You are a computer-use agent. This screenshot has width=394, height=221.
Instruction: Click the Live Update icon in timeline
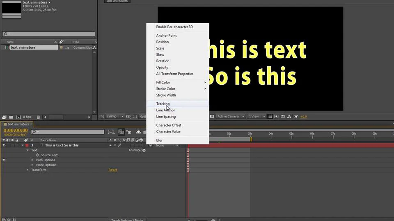[121, 132]
